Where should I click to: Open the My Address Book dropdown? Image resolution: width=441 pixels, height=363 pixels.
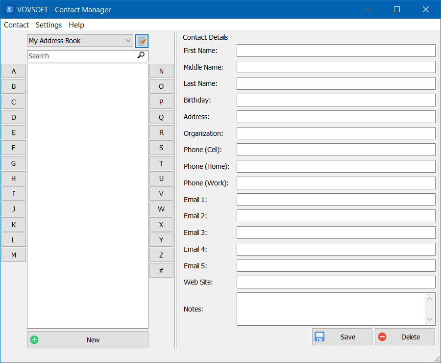click(80, 41)
